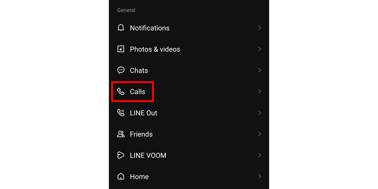
Task: Click the General section header
Action: [x=126, y=10]
